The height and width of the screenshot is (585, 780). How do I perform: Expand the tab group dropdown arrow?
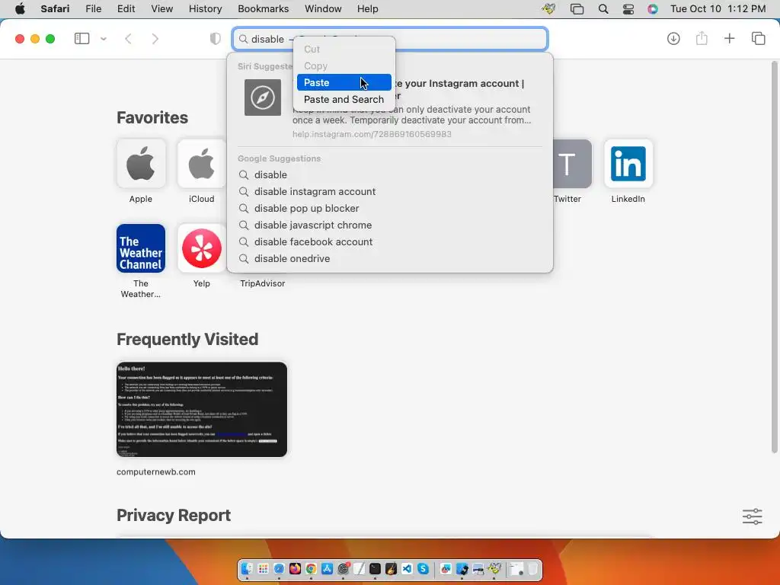coord(104,38)
